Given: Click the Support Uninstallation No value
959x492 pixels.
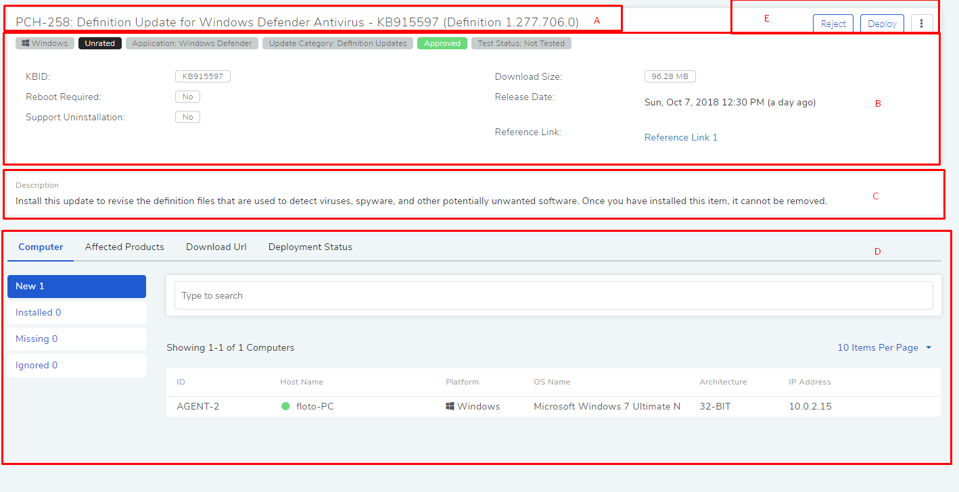Looking at the screenshot, I should 188,117.
